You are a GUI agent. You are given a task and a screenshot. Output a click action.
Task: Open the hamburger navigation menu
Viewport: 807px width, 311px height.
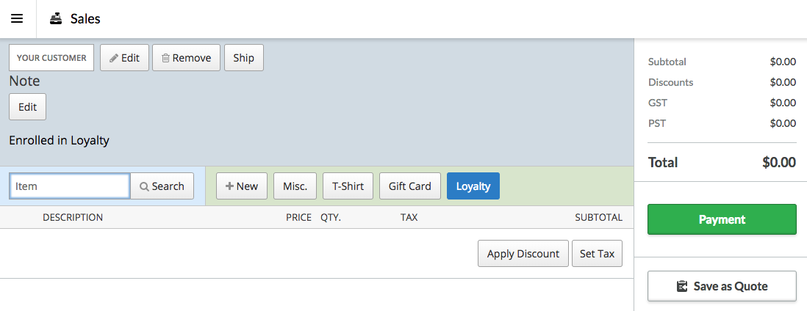click(17, 19)
